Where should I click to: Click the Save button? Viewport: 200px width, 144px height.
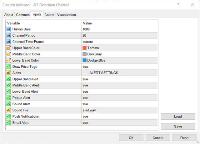(x=178, y=126)
